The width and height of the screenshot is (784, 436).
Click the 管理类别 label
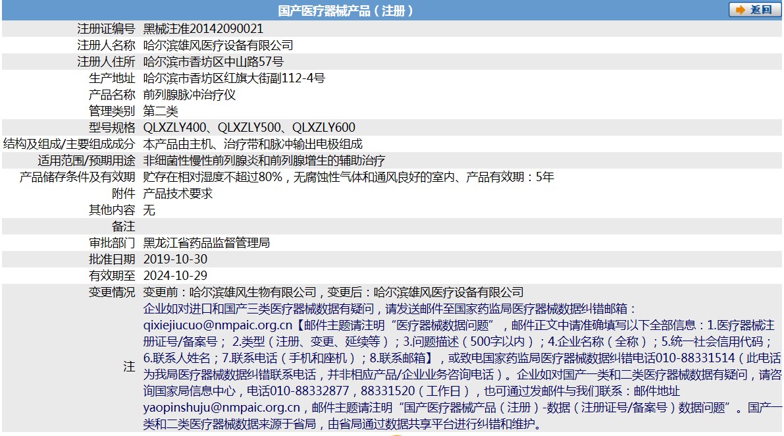[112, 111]
